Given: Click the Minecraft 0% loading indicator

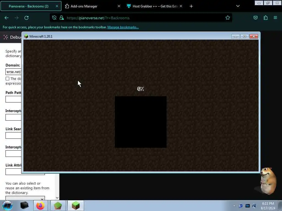Looking at the screenshot, I should [140, 89].
